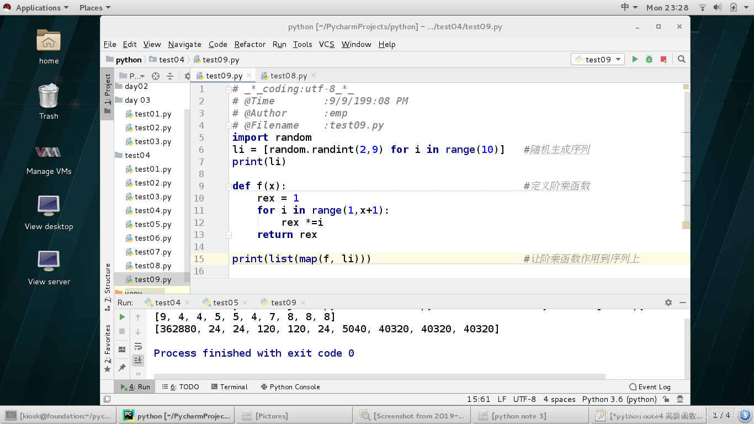Start debugging with the bug icon
Image resolution: width=754 pixels, height=424 pixels.
tap(649, 59)
